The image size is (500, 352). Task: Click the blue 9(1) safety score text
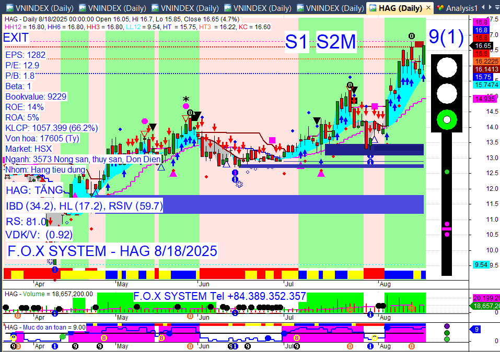click(446, 37)
